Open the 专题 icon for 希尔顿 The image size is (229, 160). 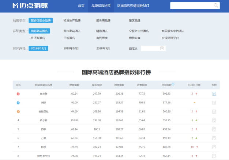[214, 121]
